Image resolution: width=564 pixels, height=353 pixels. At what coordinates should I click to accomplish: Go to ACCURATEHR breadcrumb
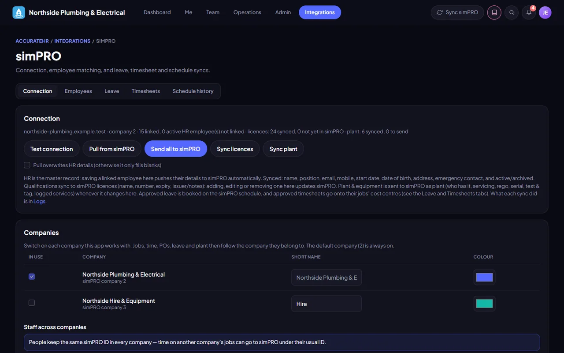point(32,41)
